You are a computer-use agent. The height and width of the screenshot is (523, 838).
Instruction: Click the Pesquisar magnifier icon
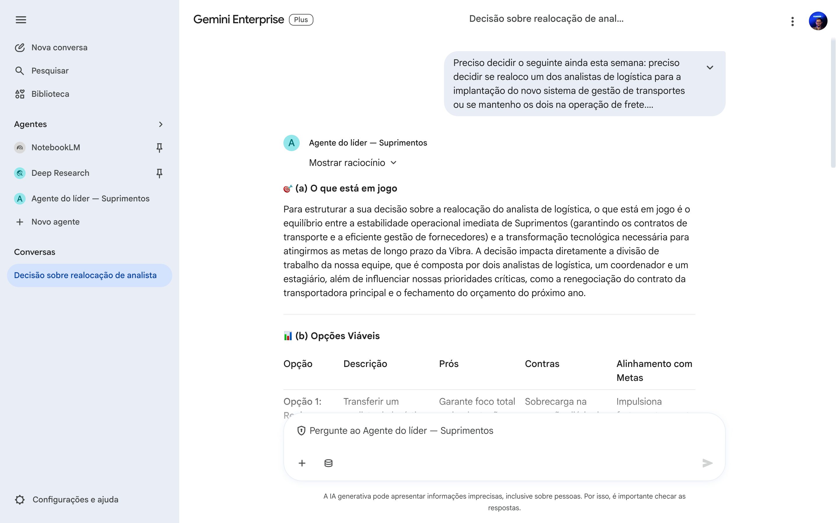tap(20, 71)
